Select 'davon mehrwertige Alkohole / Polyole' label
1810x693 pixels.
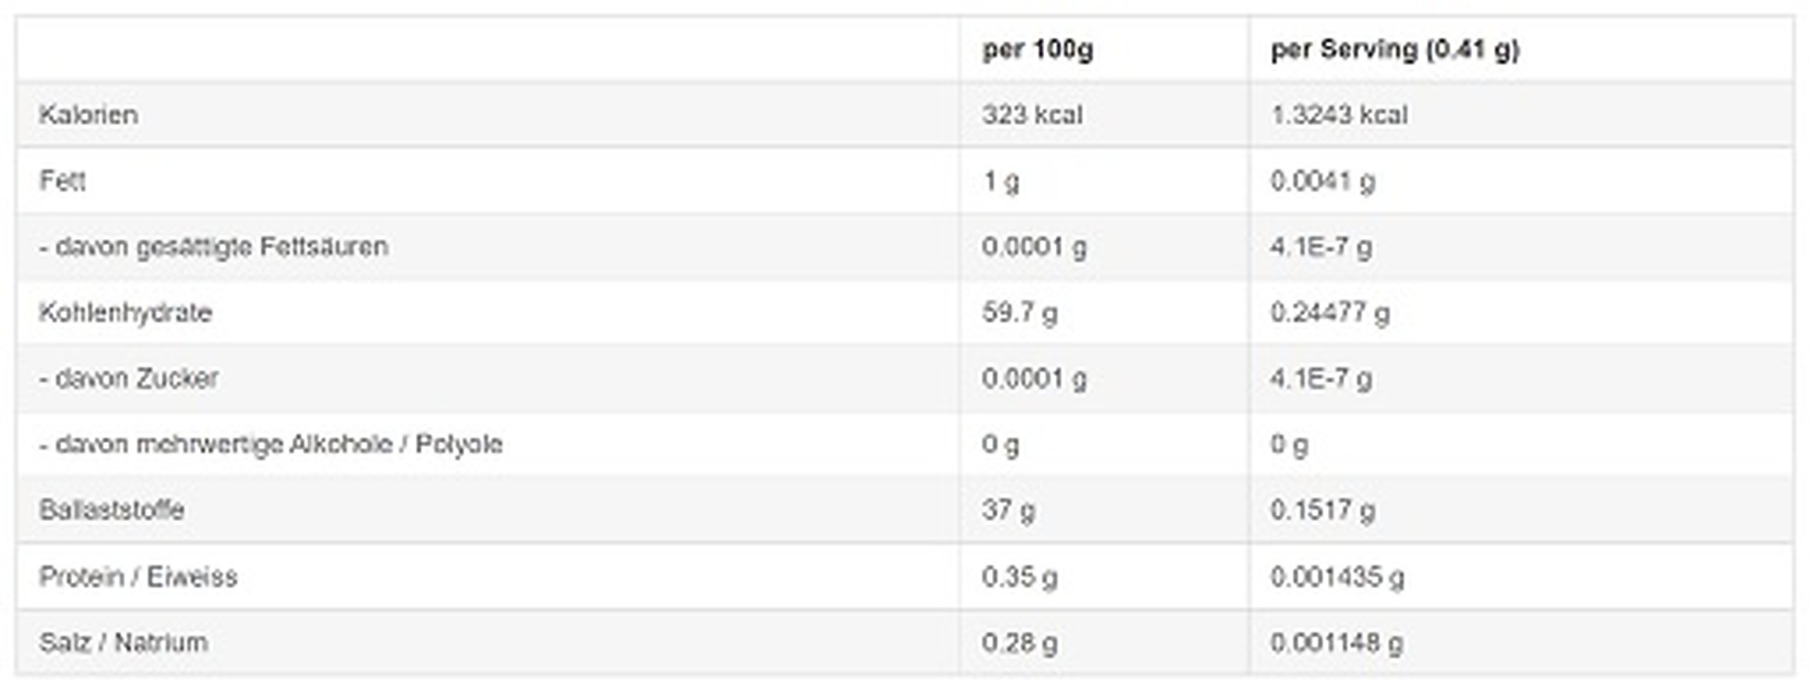271,444
